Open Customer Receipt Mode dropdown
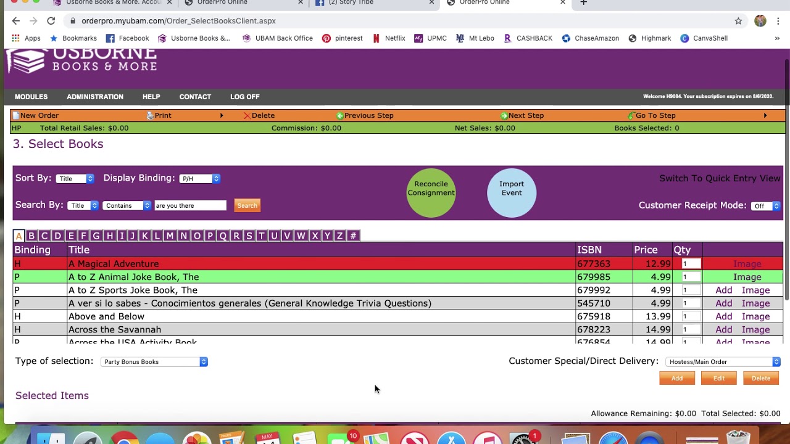Viewport: 790px width, 444px height. 766,206
